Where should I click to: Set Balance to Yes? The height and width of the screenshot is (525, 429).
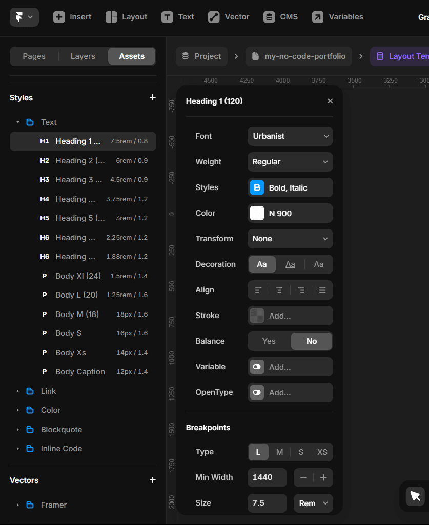click(x=269, y=341)
